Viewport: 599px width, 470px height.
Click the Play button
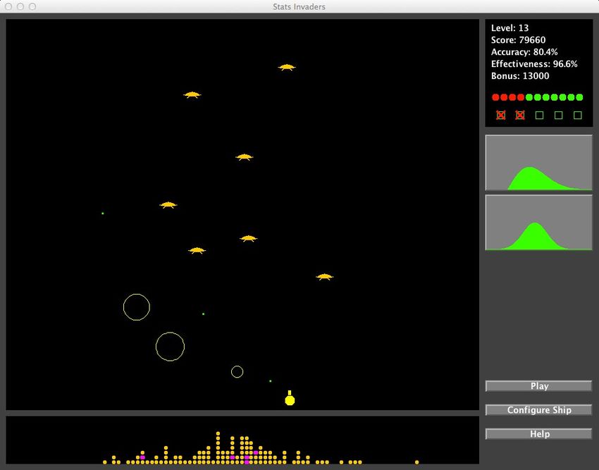click(538, 386)
